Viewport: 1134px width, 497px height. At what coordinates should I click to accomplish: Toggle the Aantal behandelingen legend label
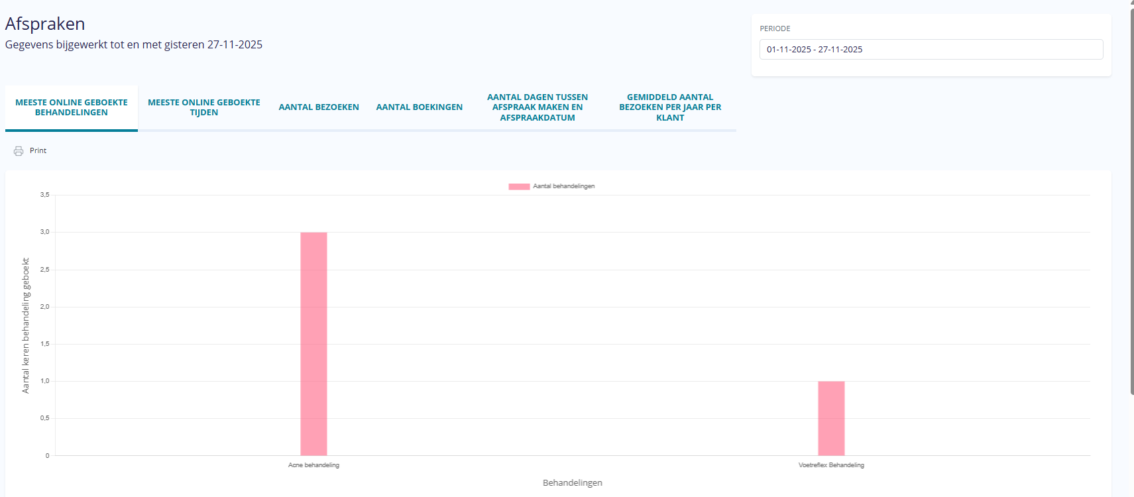click(563, 186)
